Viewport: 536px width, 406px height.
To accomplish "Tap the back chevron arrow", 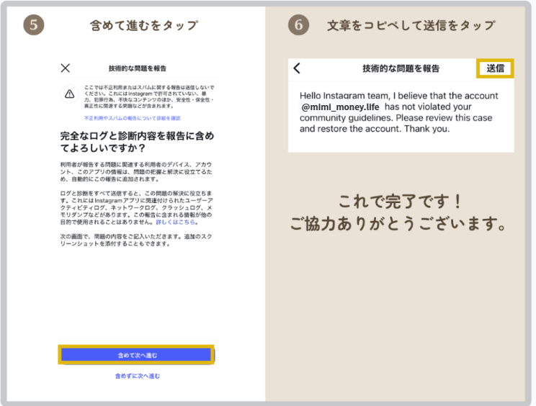I will [x=297, y=69].
